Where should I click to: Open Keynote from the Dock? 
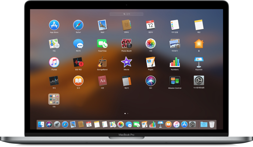(160, 124)
